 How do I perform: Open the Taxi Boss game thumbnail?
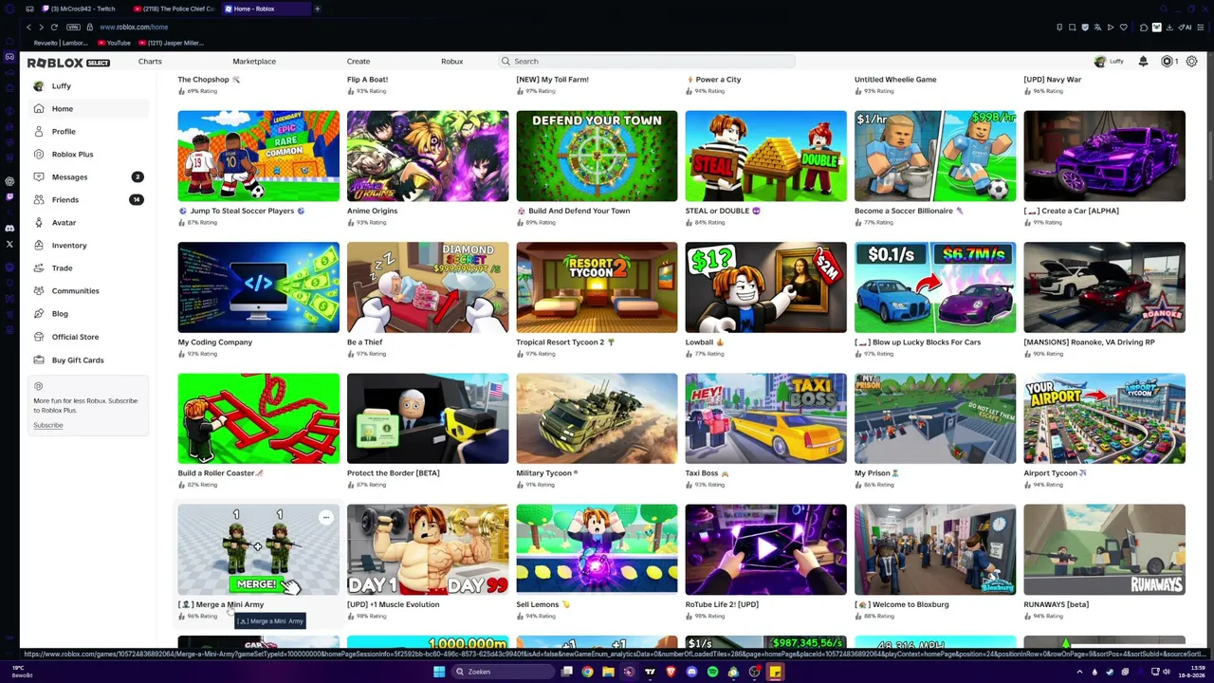[x=766, y=418]
